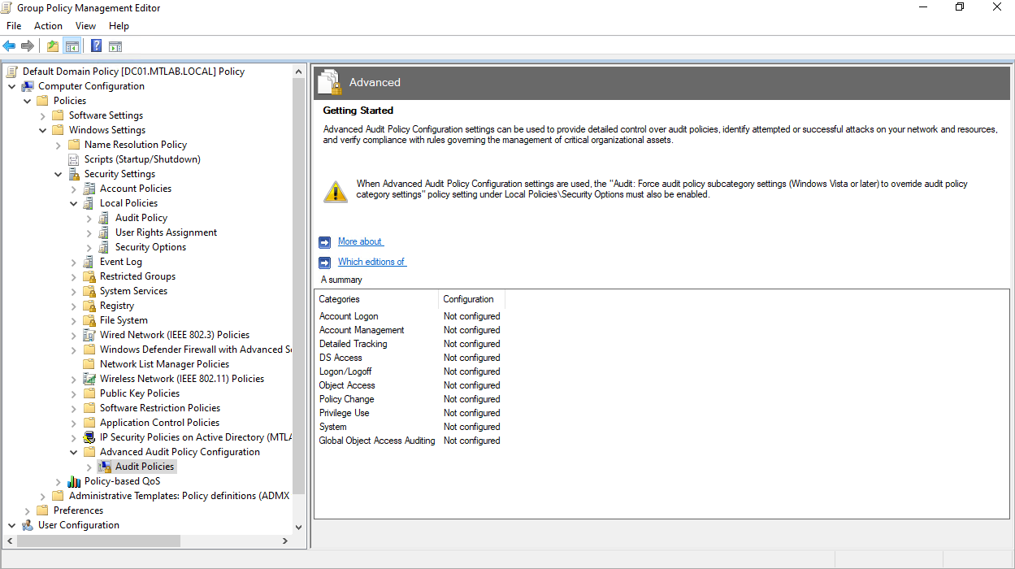This screenshot has width=1015, height=569.
Task: Open the View menu
Action: coord(85,26)
